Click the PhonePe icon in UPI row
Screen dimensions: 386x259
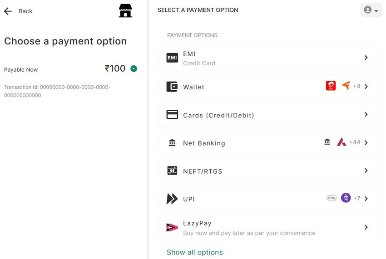point(346,198)
